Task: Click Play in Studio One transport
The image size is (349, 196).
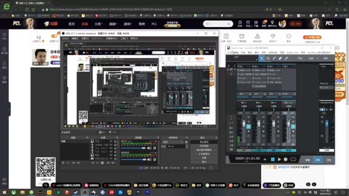Action: 279,159
